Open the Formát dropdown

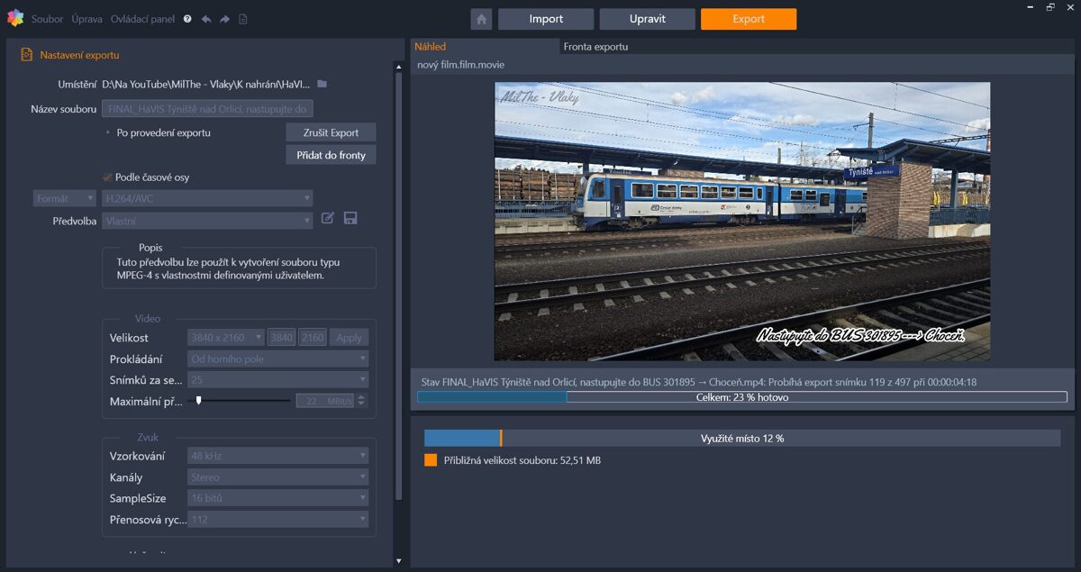(64, 197)
